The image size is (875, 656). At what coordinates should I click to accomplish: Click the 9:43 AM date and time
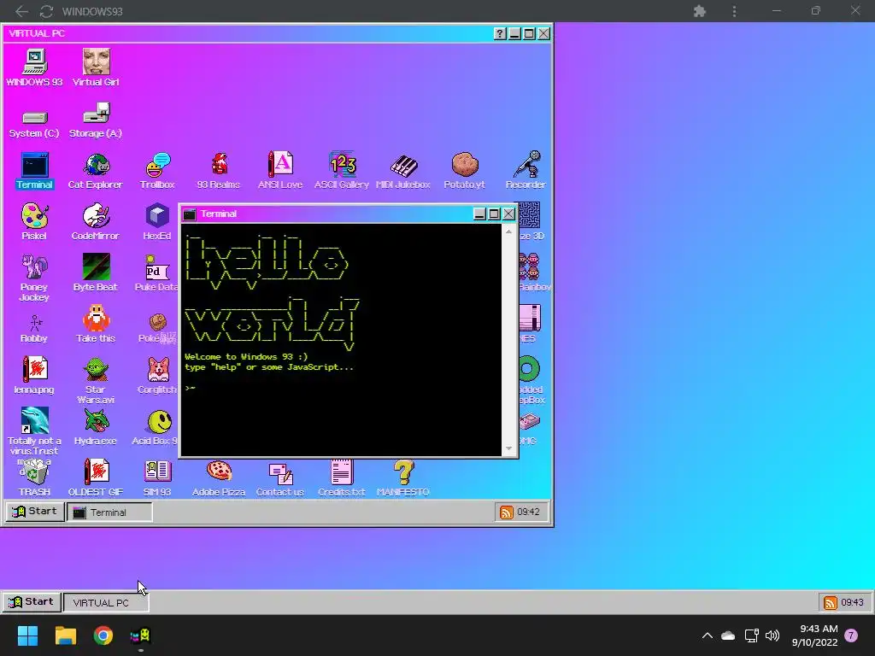pyautogui.click(x=814, y=635)
